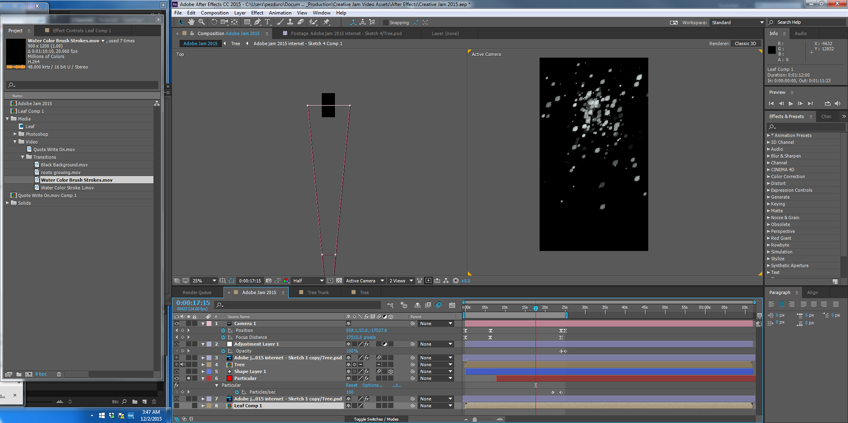The width and height of the screenshot is (848, 423).
Task: Select the Brush tool
Action: coord(280,22)
